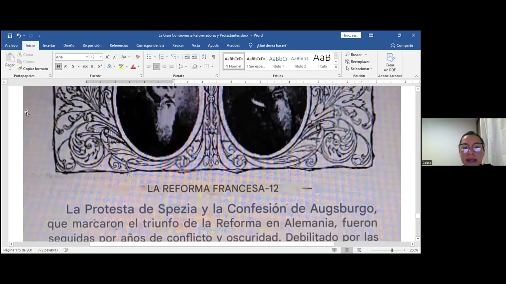Adjust the zoom slider in the status bar

pos(392,250)
